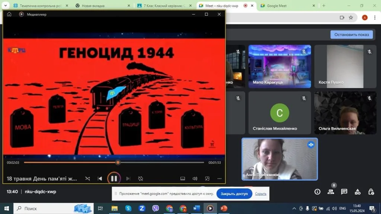This screenshot has width=381, height=214.
Task: Seek using the video progress slider
Action: pyautogui.click(x=114, y=163)
